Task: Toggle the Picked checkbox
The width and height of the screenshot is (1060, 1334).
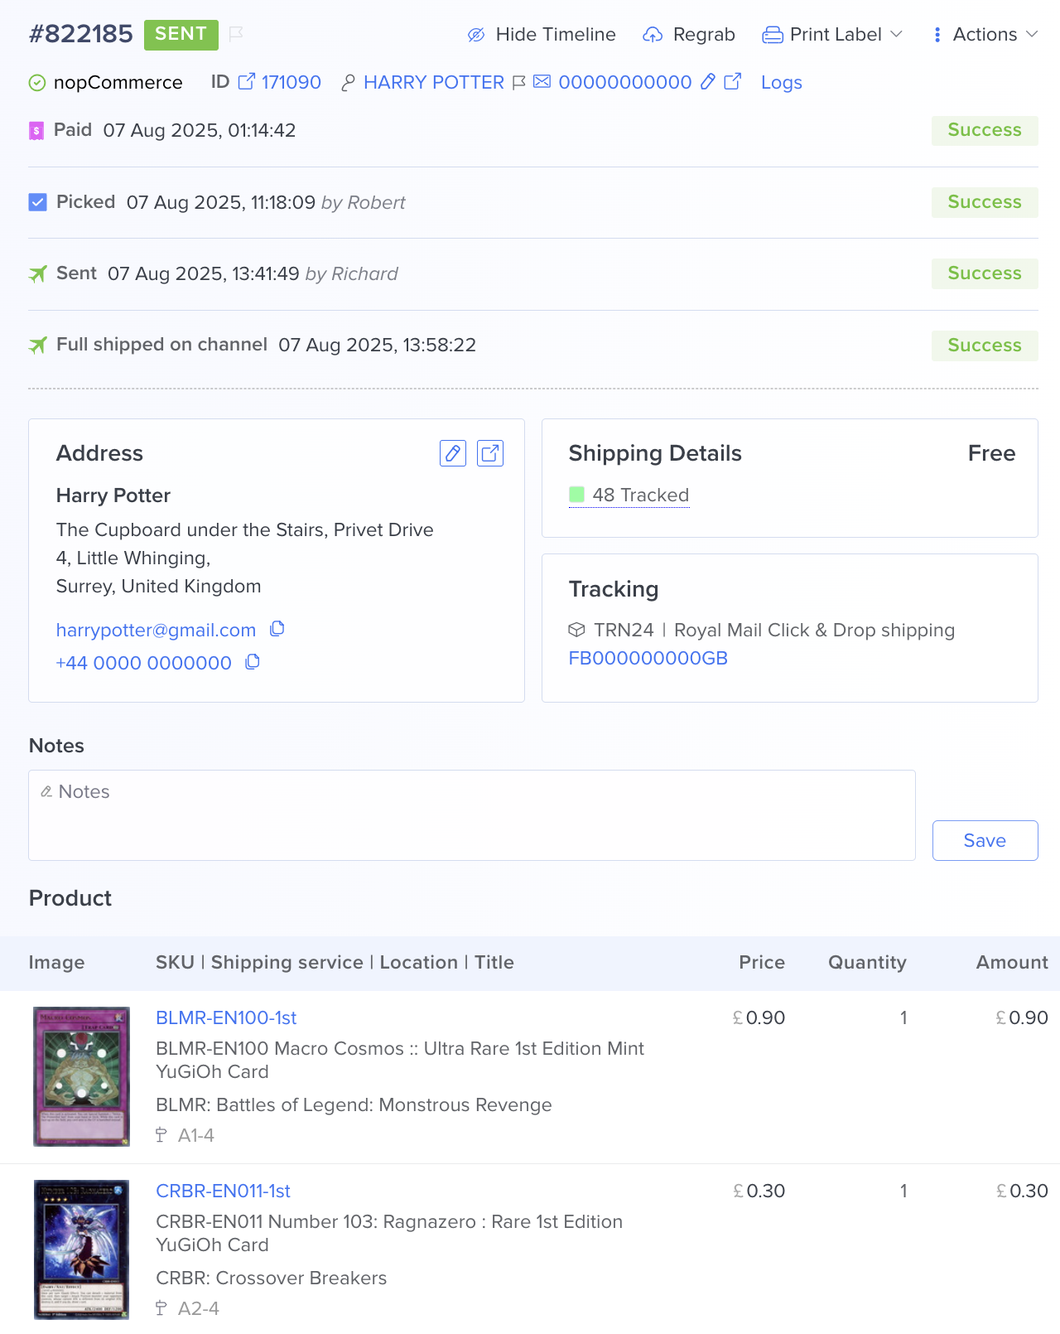Action: tap(38, 202)
